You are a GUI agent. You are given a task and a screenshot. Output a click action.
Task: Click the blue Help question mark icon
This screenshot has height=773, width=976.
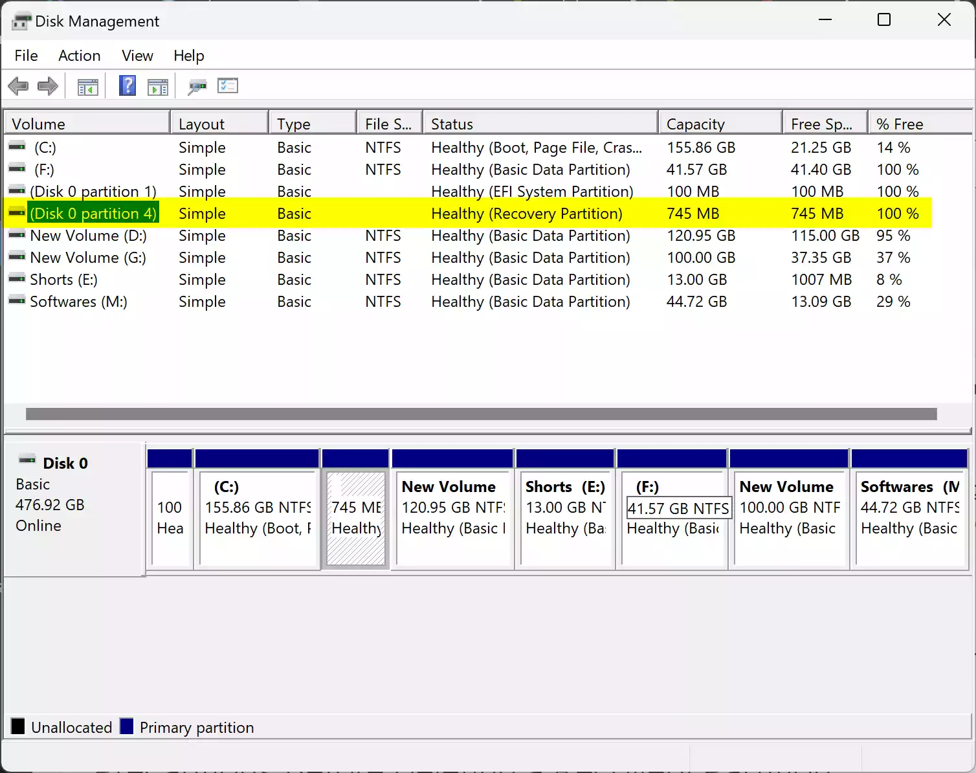(x=127, y=85)
